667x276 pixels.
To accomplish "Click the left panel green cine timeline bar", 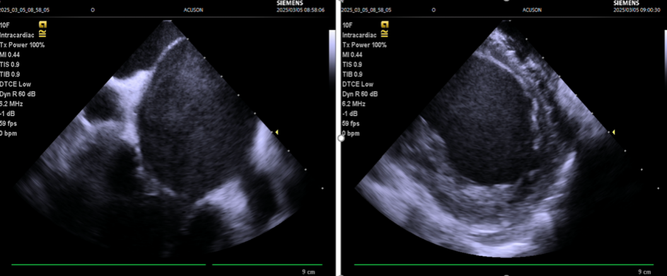I will click(x=108, y=265).
